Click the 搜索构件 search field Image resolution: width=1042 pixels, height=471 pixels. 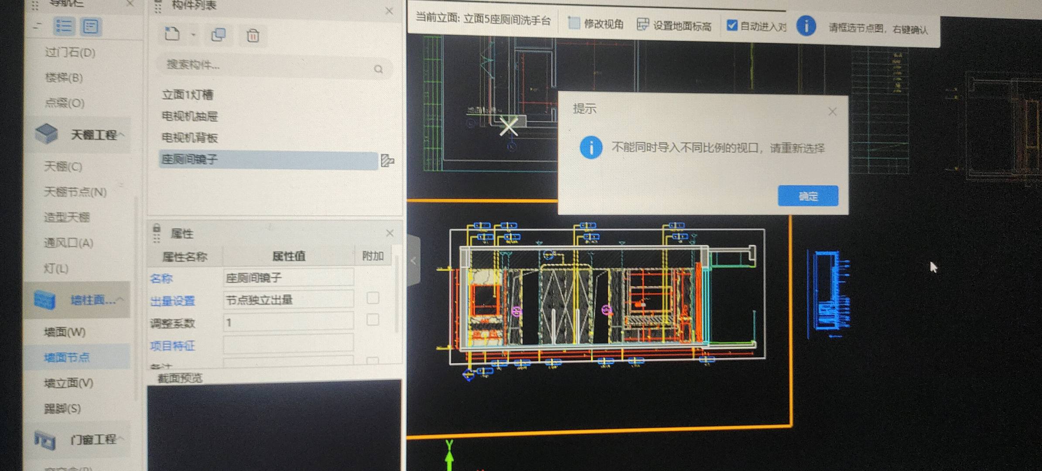pyautogui.click(x=266, y=65)
